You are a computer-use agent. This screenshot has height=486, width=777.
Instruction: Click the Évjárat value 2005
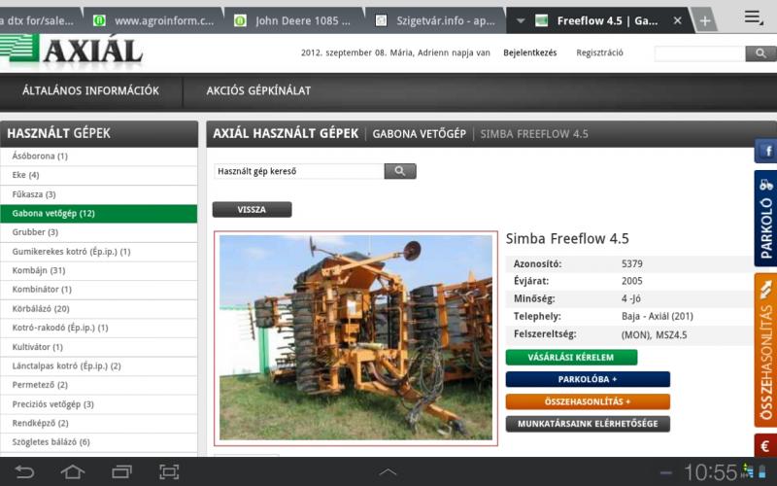(x=632, y=281)
